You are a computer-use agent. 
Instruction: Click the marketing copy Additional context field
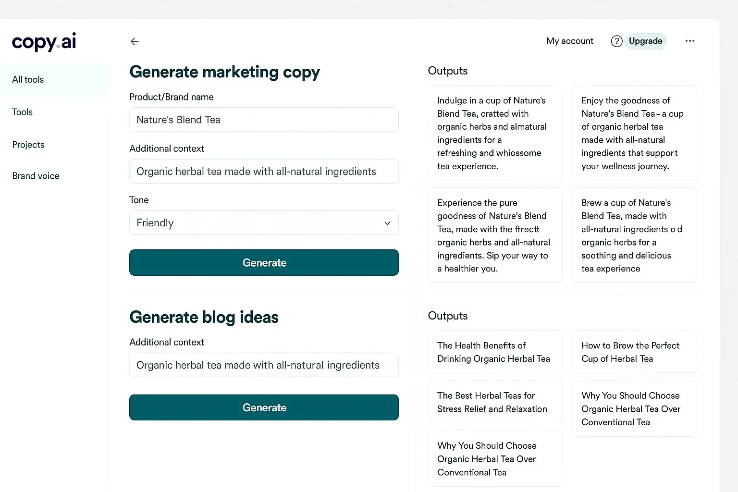coord(264,171)
